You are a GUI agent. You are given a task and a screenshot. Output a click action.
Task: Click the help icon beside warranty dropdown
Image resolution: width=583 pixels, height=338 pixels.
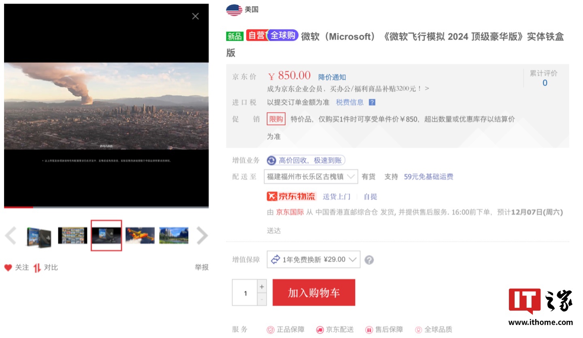click(368, 260)
